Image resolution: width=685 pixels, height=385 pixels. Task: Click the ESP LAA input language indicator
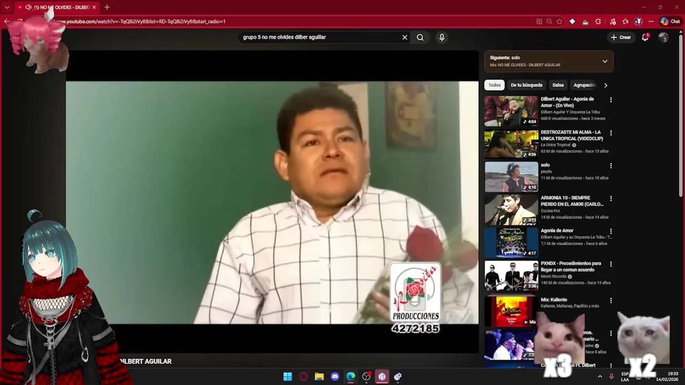pyautogui.click(x=625, y=376)
